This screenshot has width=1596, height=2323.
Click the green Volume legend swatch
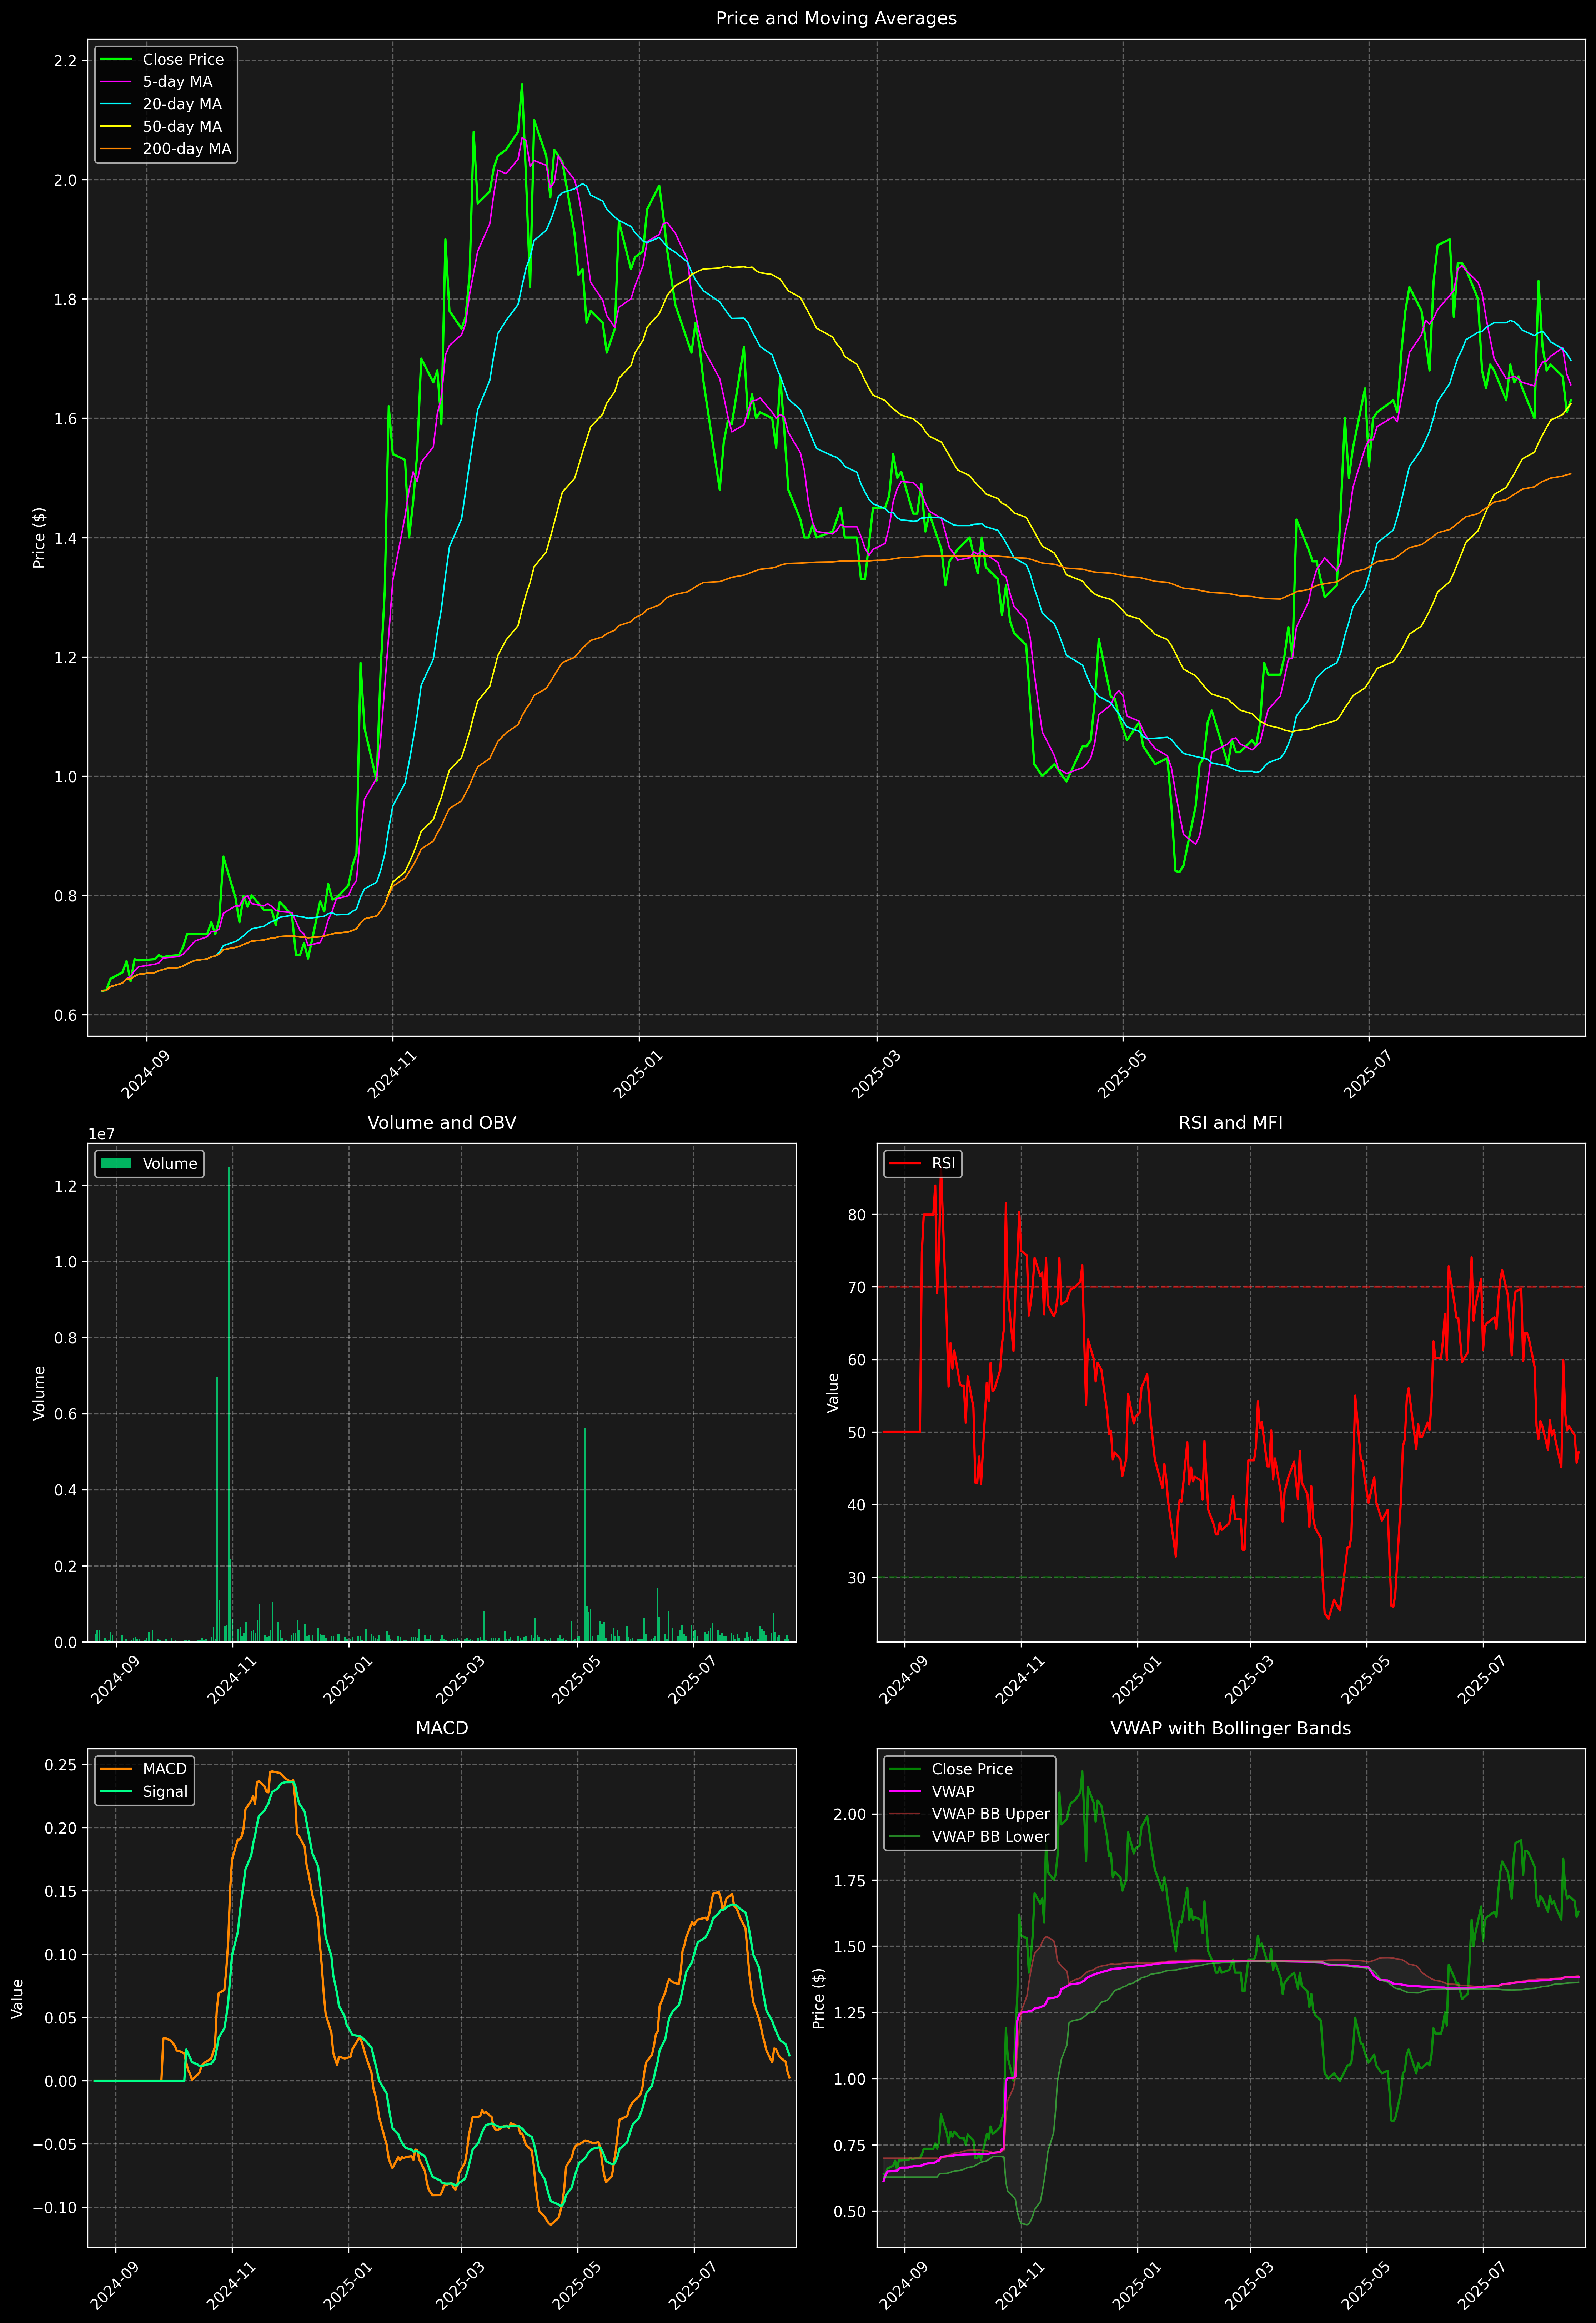click(x=116, y=1163)
